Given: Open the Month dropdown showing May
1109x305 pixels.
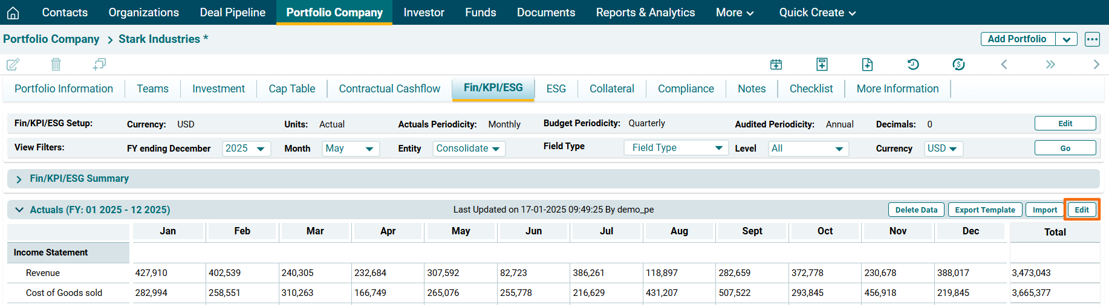Looking at the screenshot, I should coord(350,149).
